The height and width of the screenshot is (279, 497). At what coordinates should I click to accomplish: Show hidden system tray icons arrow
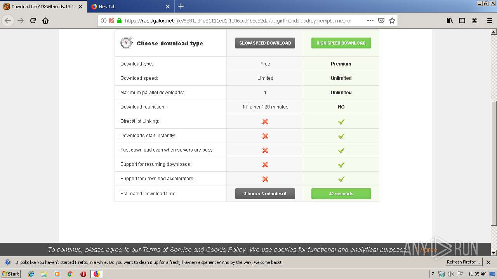pos(433,274)
